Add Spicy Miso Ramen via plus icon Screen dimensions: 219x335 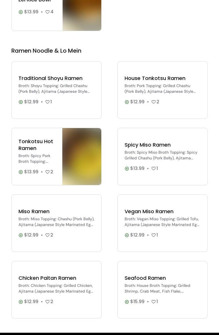tap(127, 168)
